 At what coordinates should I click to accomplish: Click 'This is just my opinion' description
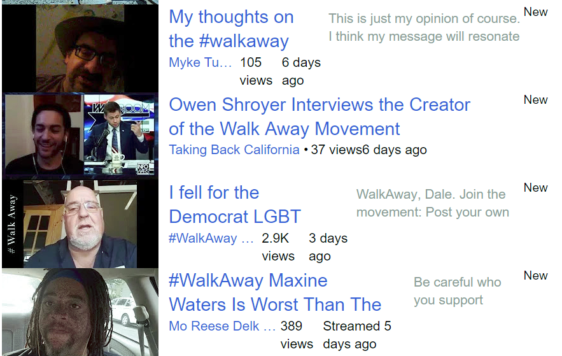click(424, 27)
